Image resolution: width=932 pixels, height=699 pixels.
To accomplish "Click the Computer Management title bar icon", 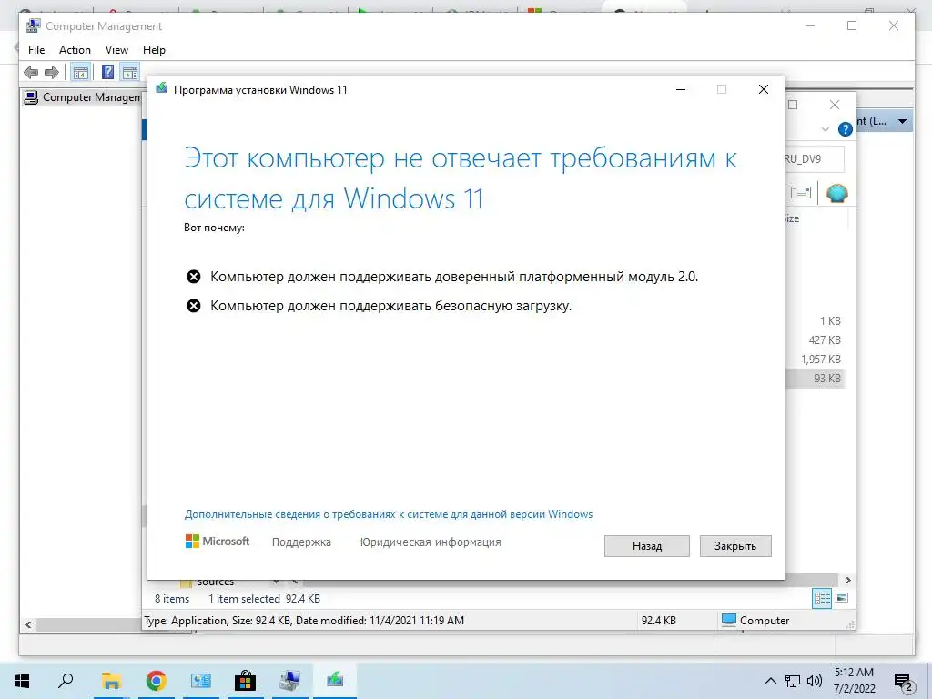I will pyautogui.click(x=34, y=26).
